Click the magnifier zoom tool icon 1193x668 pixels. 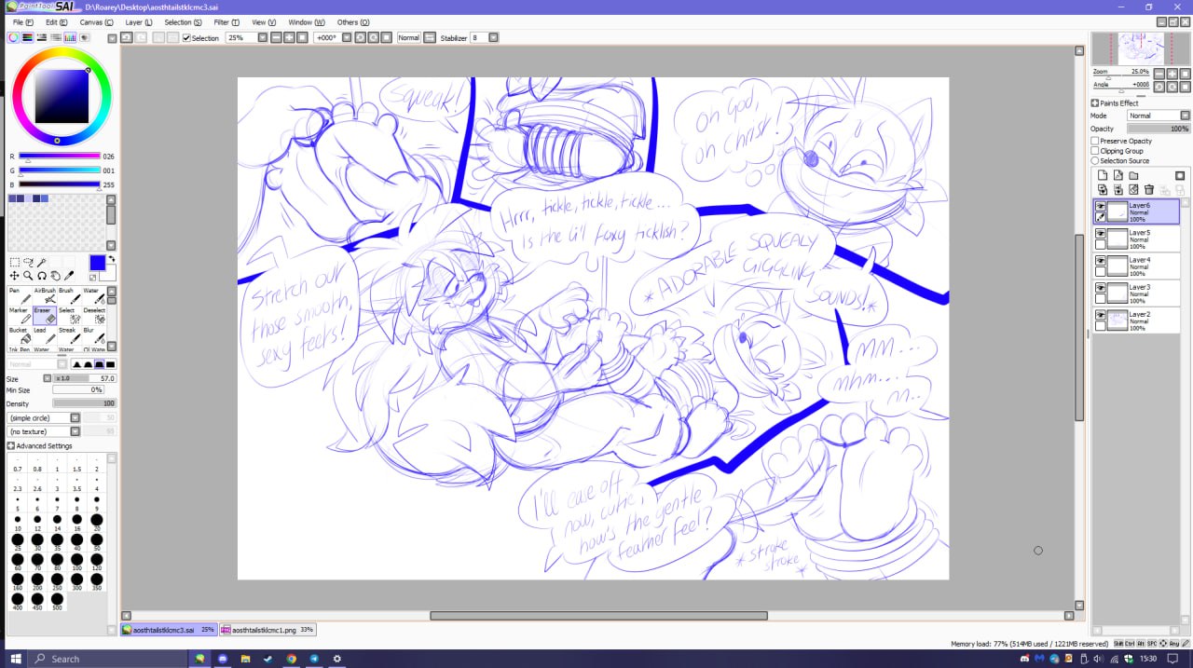tap(29, 276)
